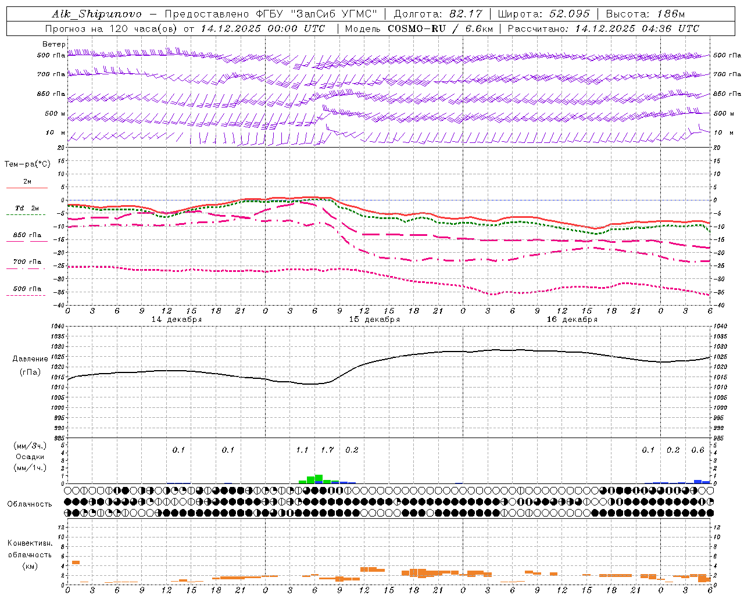The width and height of the screenshot is (744, 595).
Task: Click the '15 декабря' date label
Action: pos(374,320)
